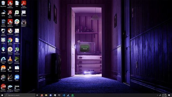Screen dimensions: 172x97
Task: Open Visual Studio Code from taskbar
Action: tap(64, 95)
